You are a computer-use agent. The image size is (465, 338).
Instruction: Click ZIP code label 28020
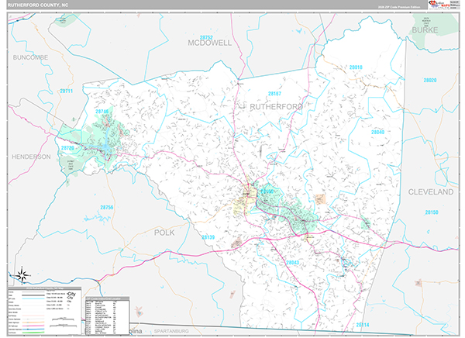pyautogui.click(x=429, y=80)
